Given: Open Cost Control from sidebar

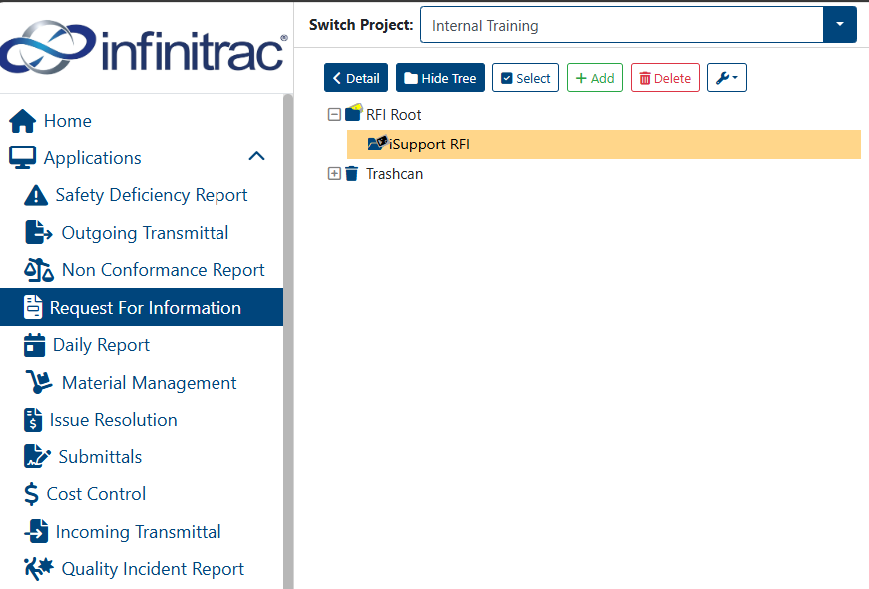Looking at the screenshot, I should tap(142, 494).
